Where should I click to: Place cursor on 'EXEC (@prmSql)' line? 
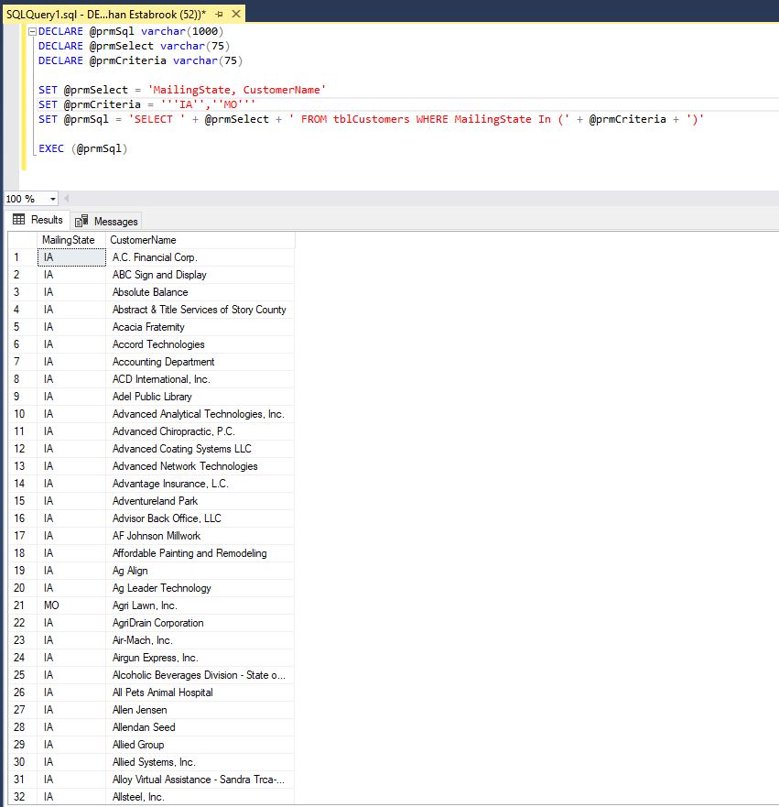pos(82,148)
